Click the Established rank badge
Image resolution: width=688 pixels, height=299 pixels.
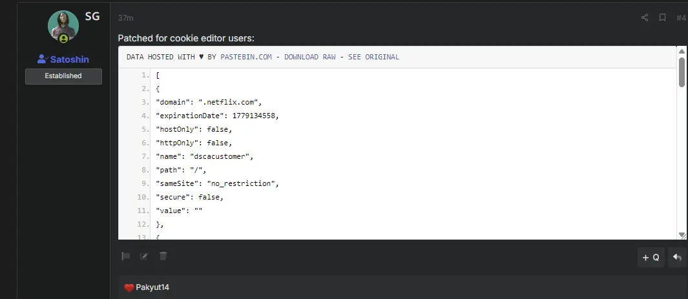[x=63, y=76]
